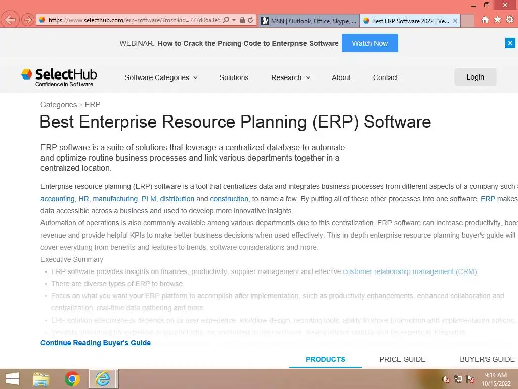Open a new blank tab
The height and width of the screenshot is (389, 518).
click(x=467, y=21)
